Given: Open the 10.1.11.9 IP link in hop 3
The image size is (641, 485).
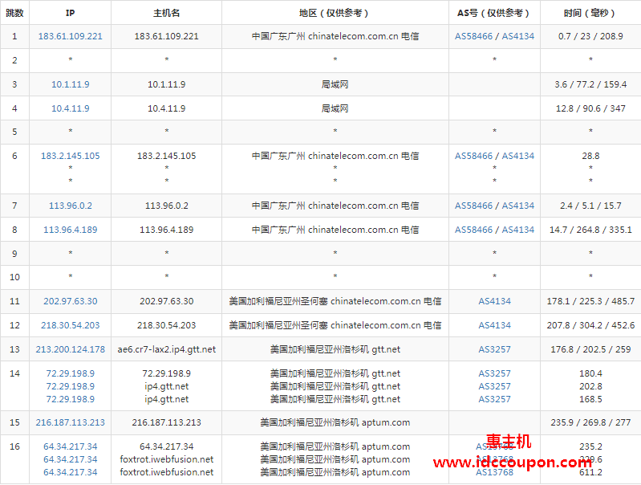Looking at the screenshot, I should click(x=71, y=84).
